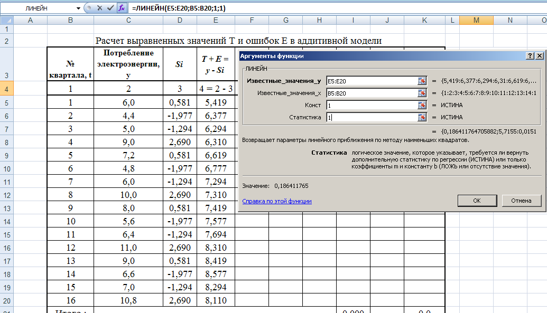The height and width of the screenshot is (313, 547).
Task: Click quarter number 16 cell
Action: point(70,300)
